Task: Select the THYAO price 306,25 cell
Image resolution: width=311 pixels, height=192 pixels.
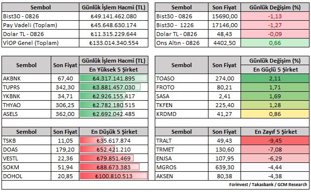Action: click(x=65, y=105)
